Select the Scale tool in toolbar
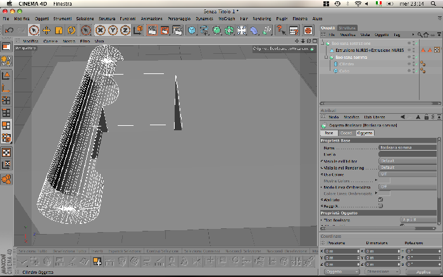This screenshot has height=277, width=443. tap(58, 30)
